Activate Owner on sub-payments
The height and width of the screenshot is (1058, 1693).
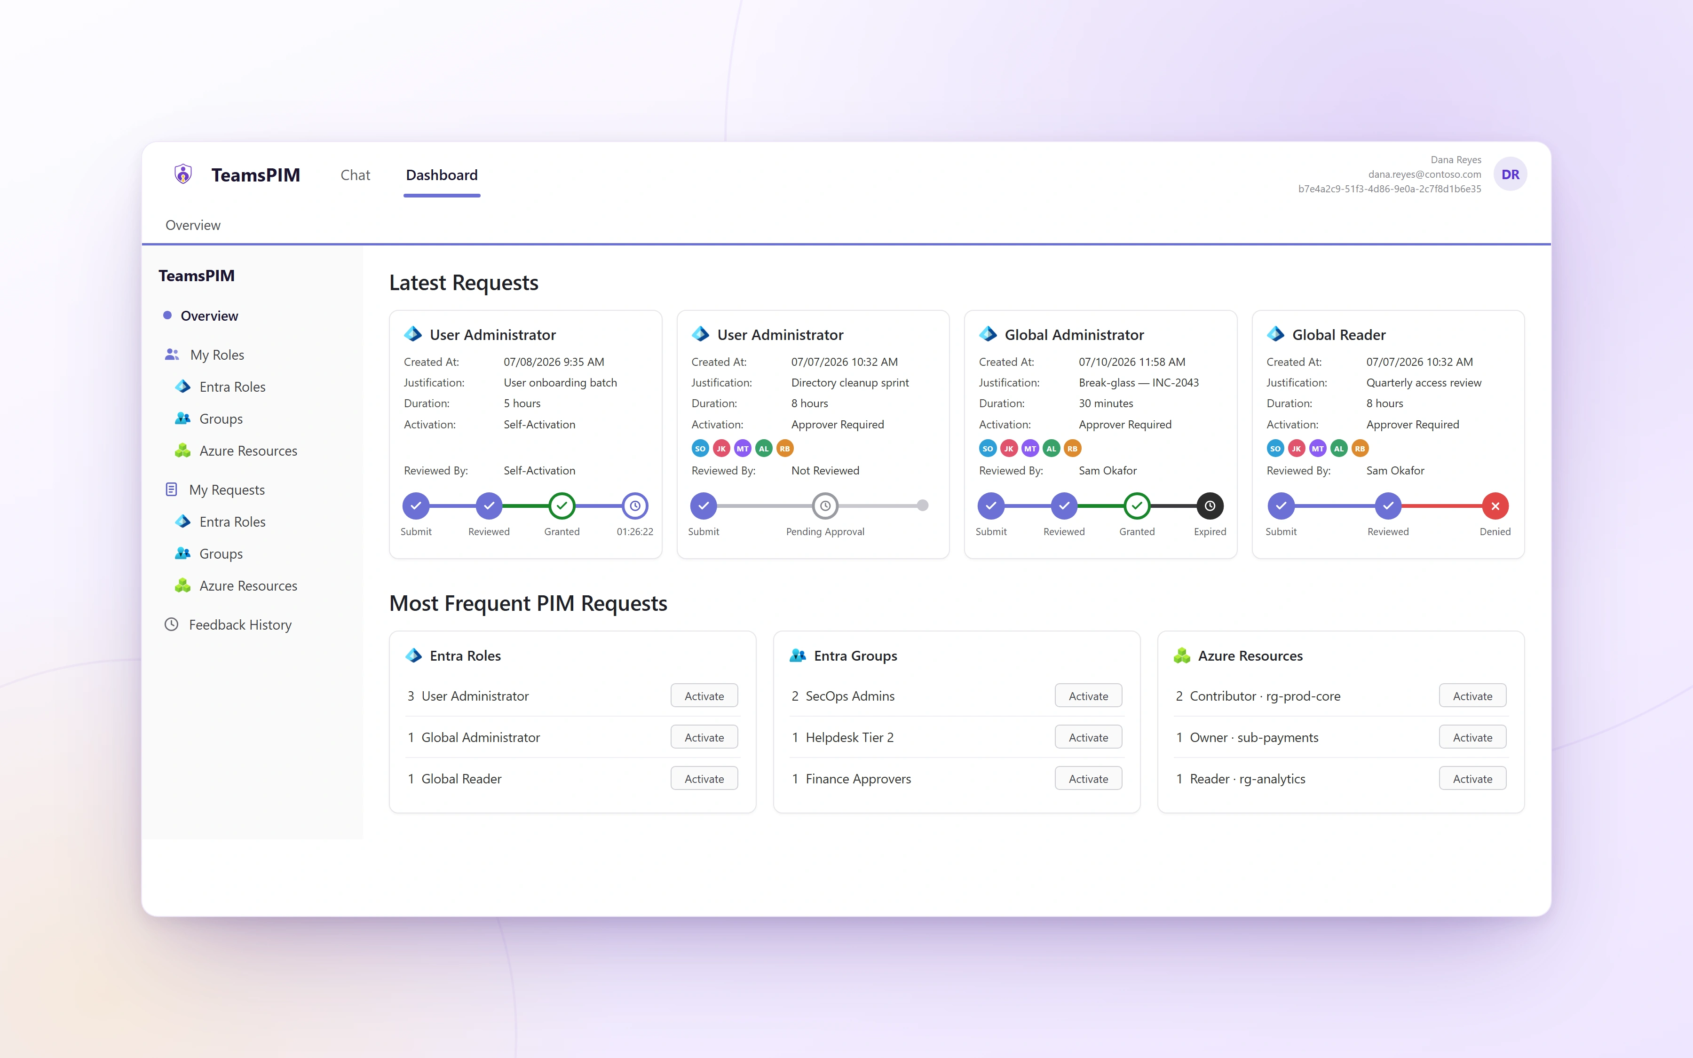[1472, 737]
